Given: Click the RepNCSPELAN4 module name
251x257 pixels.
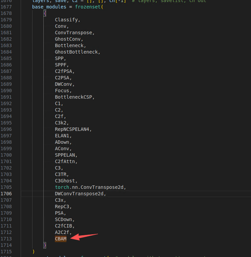Looking at the screenshot, I should point(72,129).
